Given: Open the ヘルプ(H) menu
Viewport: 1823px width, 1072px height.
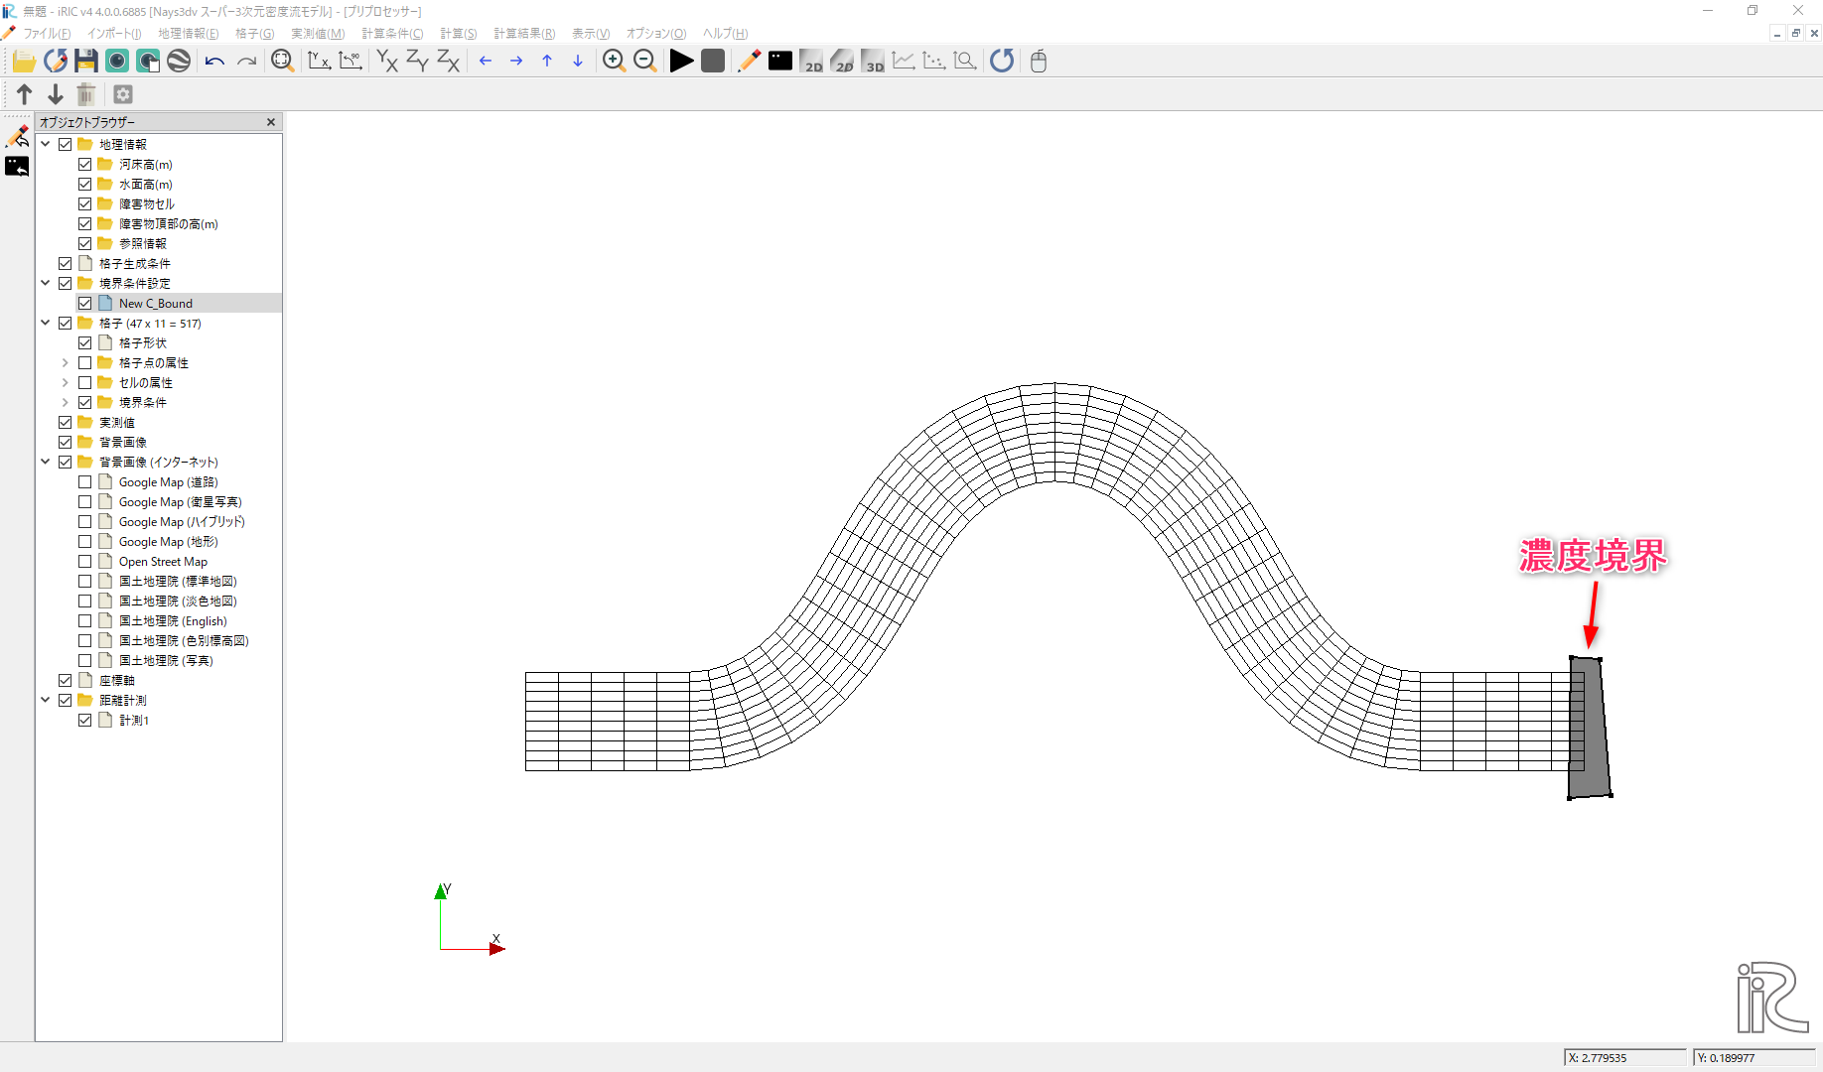Looking at the screenshot, I should (x=725, y=34).
